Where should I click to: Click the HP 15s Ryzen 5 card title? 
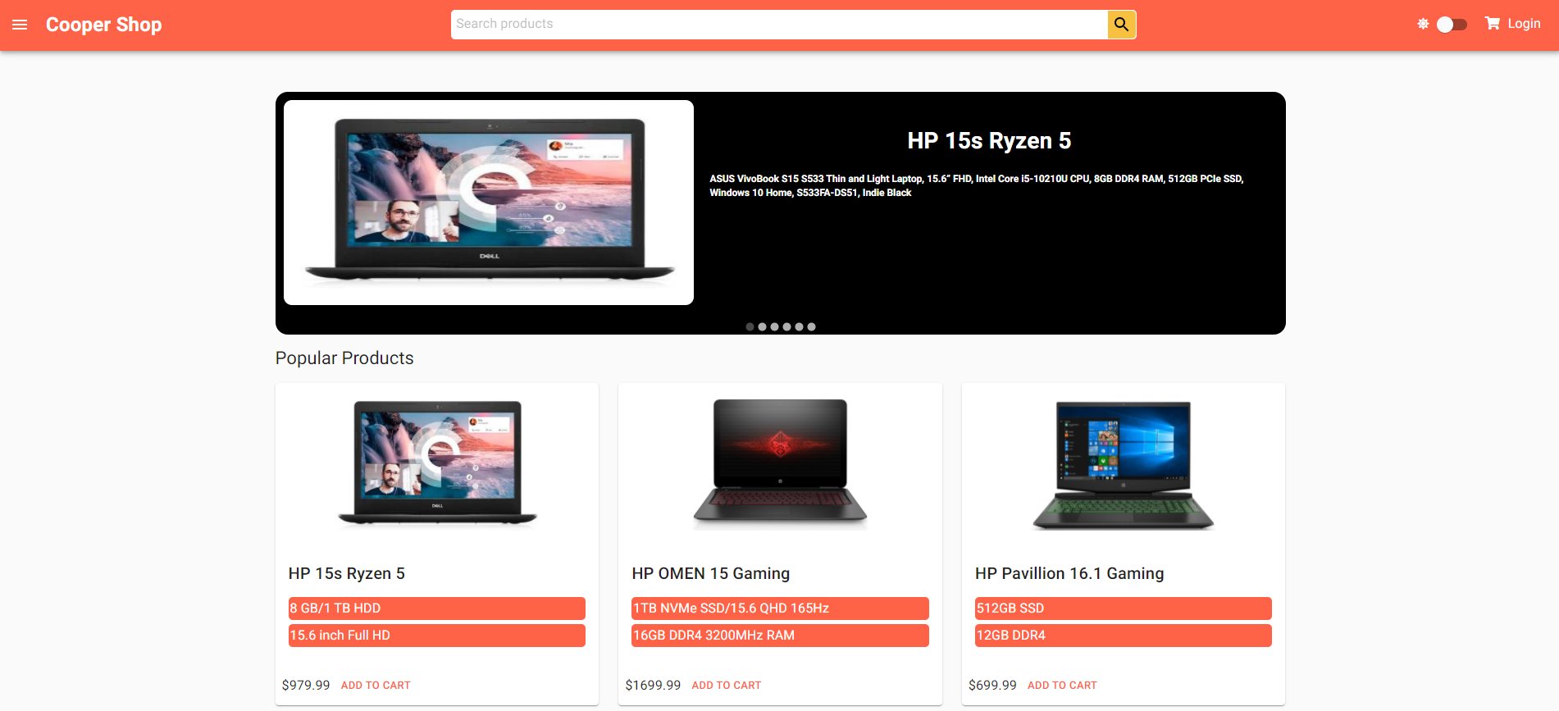click(x=347, y=573)
